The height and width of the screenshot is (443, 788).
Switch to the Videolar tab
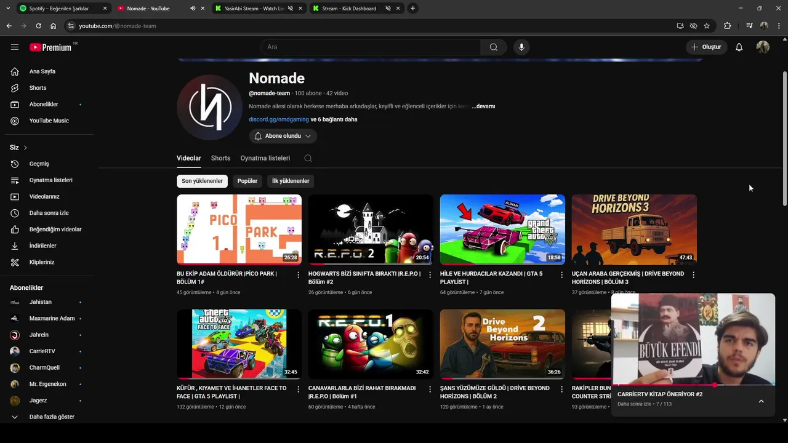click(x=189, y=158)
